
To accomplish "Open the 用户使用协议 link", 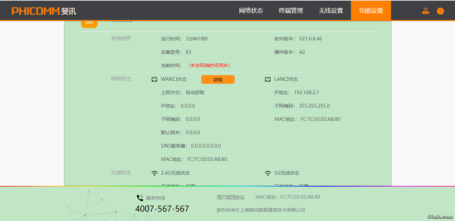I will [x=231, y=197].
